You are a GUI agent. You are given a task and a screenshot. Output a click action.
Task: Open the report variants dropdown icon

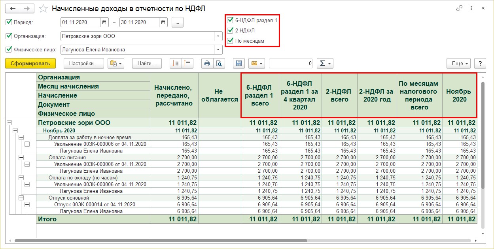pos(116,63)
